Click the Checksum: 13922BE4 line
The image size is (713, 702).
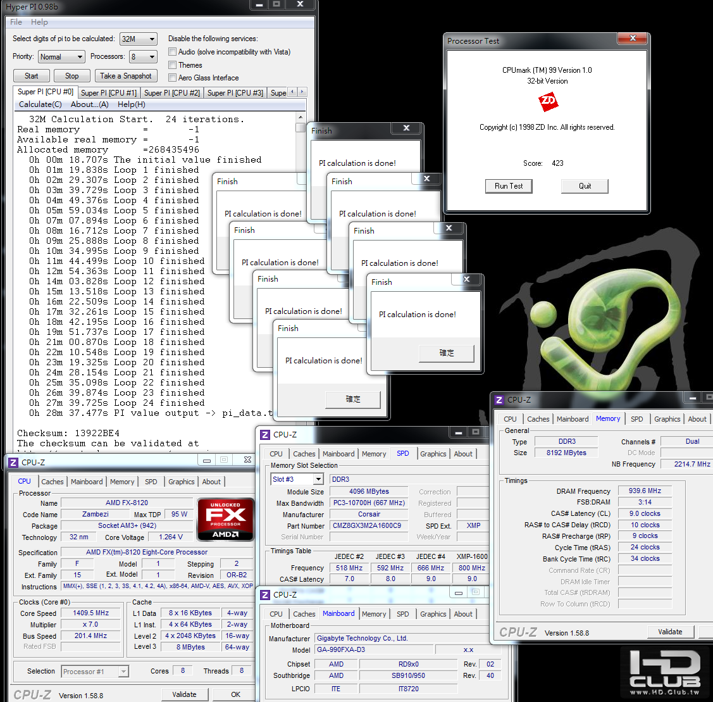pyautogui.click(x=68, y=433)
